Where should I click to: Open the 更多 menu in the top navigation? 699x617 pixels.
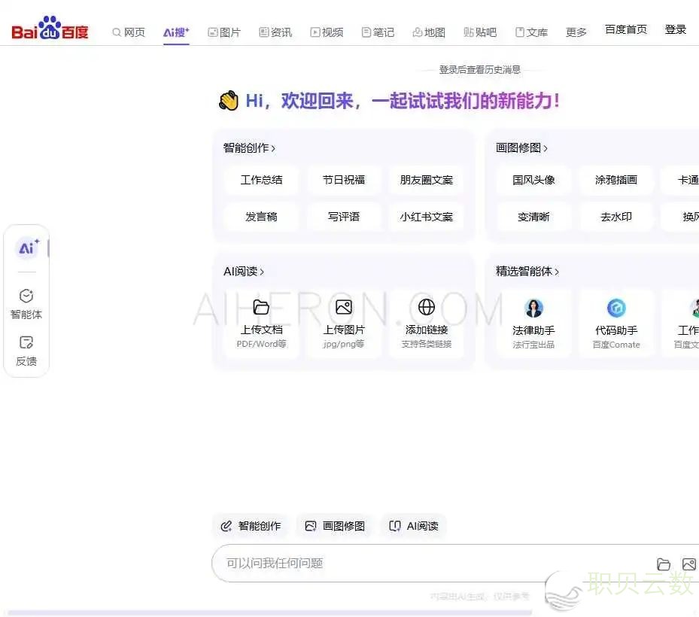point(576,32)
